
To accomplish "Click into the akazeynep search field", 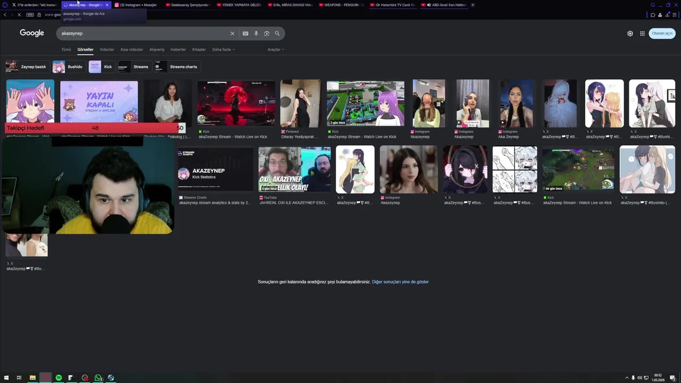I will tap(144, 34).
